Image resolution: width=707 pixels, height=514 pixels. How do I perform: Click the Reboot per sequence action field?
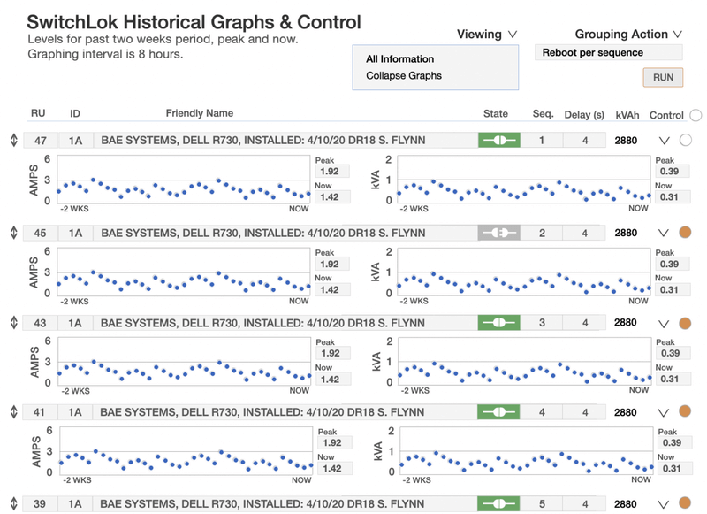coord(608,53)
